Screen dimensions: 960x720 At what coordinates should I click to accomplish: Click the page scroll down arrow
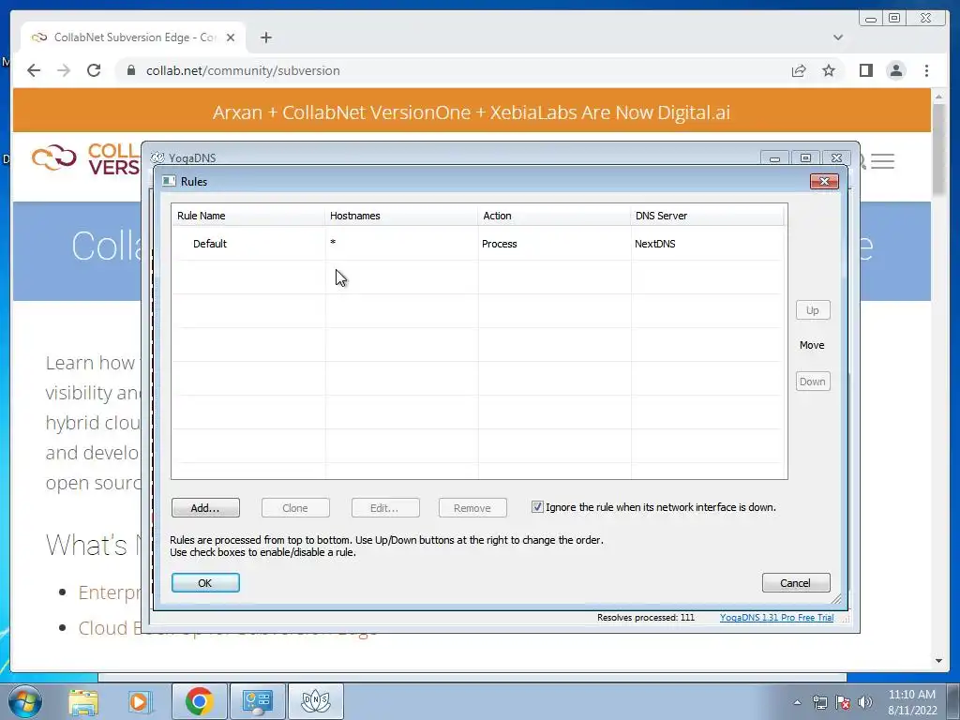point(938,661)
